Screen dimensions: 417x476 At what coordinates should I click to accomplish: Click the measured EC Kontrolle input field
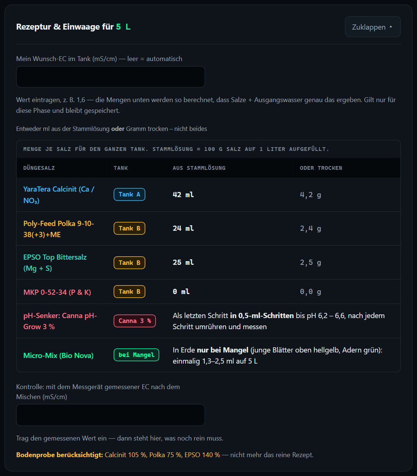(111, 415)
